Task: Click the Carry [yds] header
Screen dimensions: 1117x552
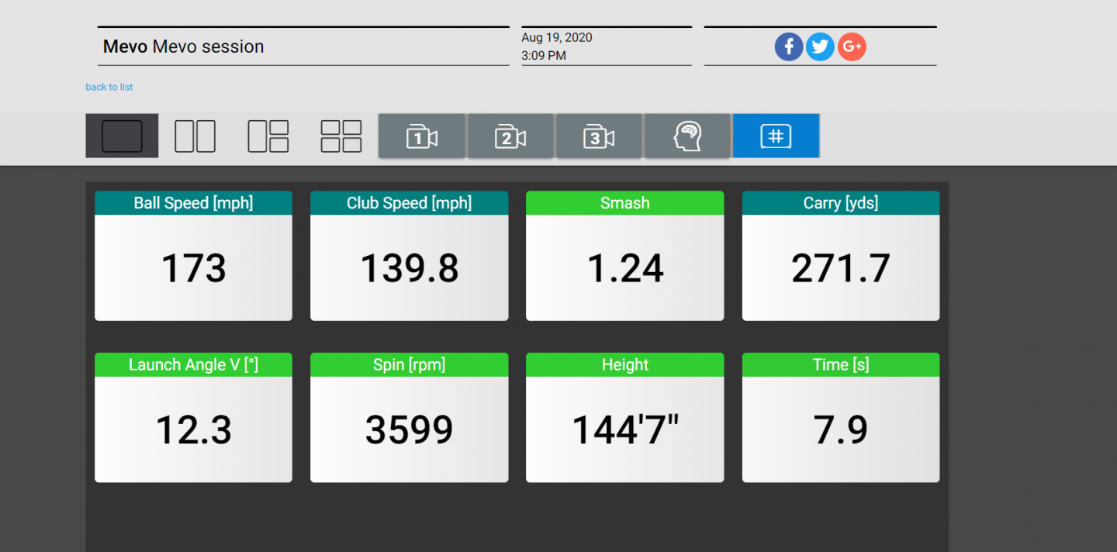Action: [841, 203]
